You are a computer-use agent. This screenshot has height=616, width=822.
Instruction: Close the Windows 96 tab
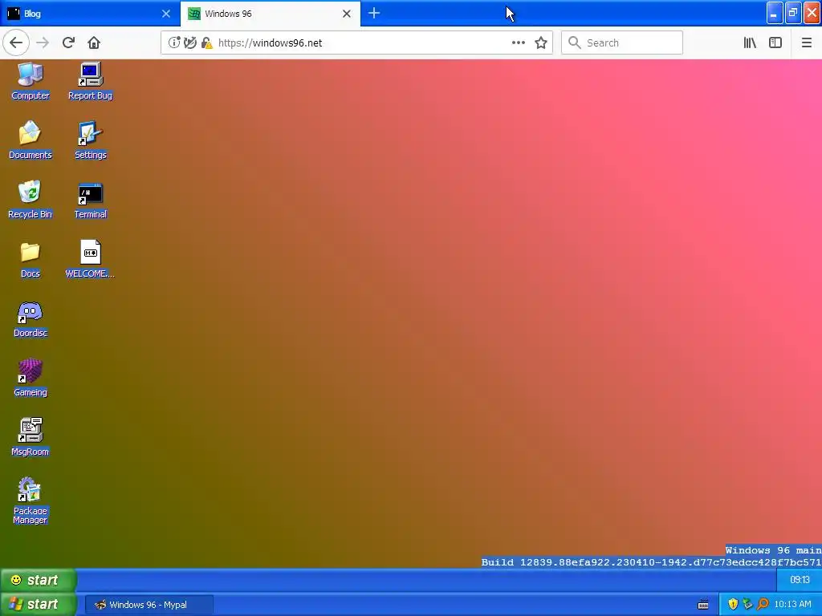coord(347,14)
